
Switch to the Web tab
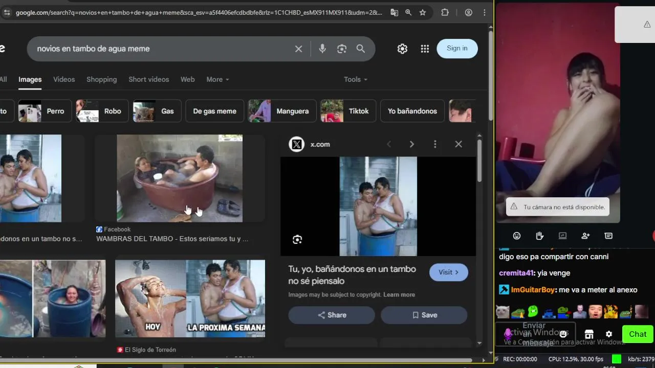(x=187, y=79)
